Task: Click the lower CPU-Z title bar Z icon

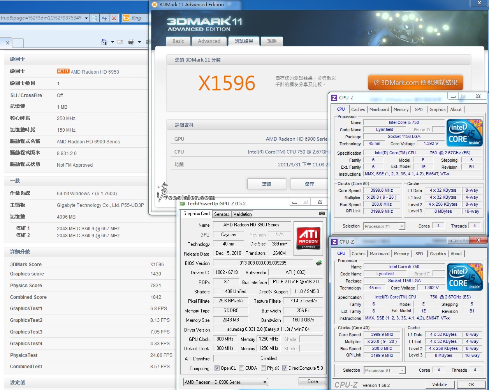Action: [334, 242]
